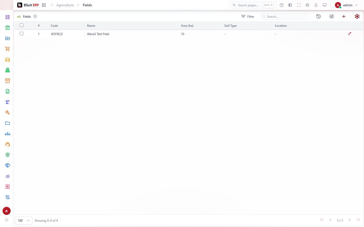The height and width of the screenshot is (227, 364).
Task: Open the chart analytics icon in sidebar
Action: point(8,176)
